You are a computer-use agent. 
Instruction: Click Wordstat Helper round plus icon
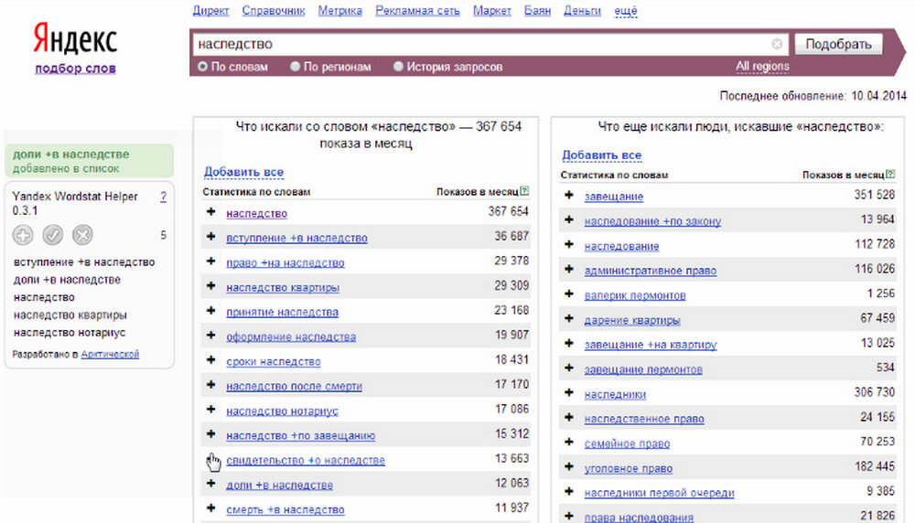(x=23, y=235)
